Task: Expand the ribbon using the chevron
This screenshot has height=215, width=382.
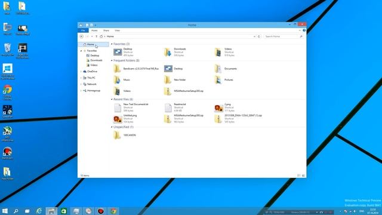Action: coord(300,30)
